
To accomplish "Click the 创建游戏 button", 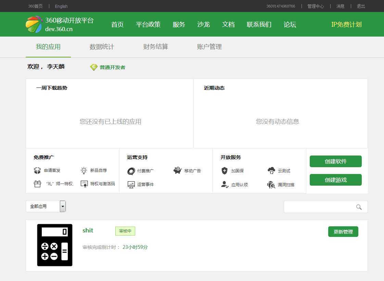I will [x=335, y=180].
